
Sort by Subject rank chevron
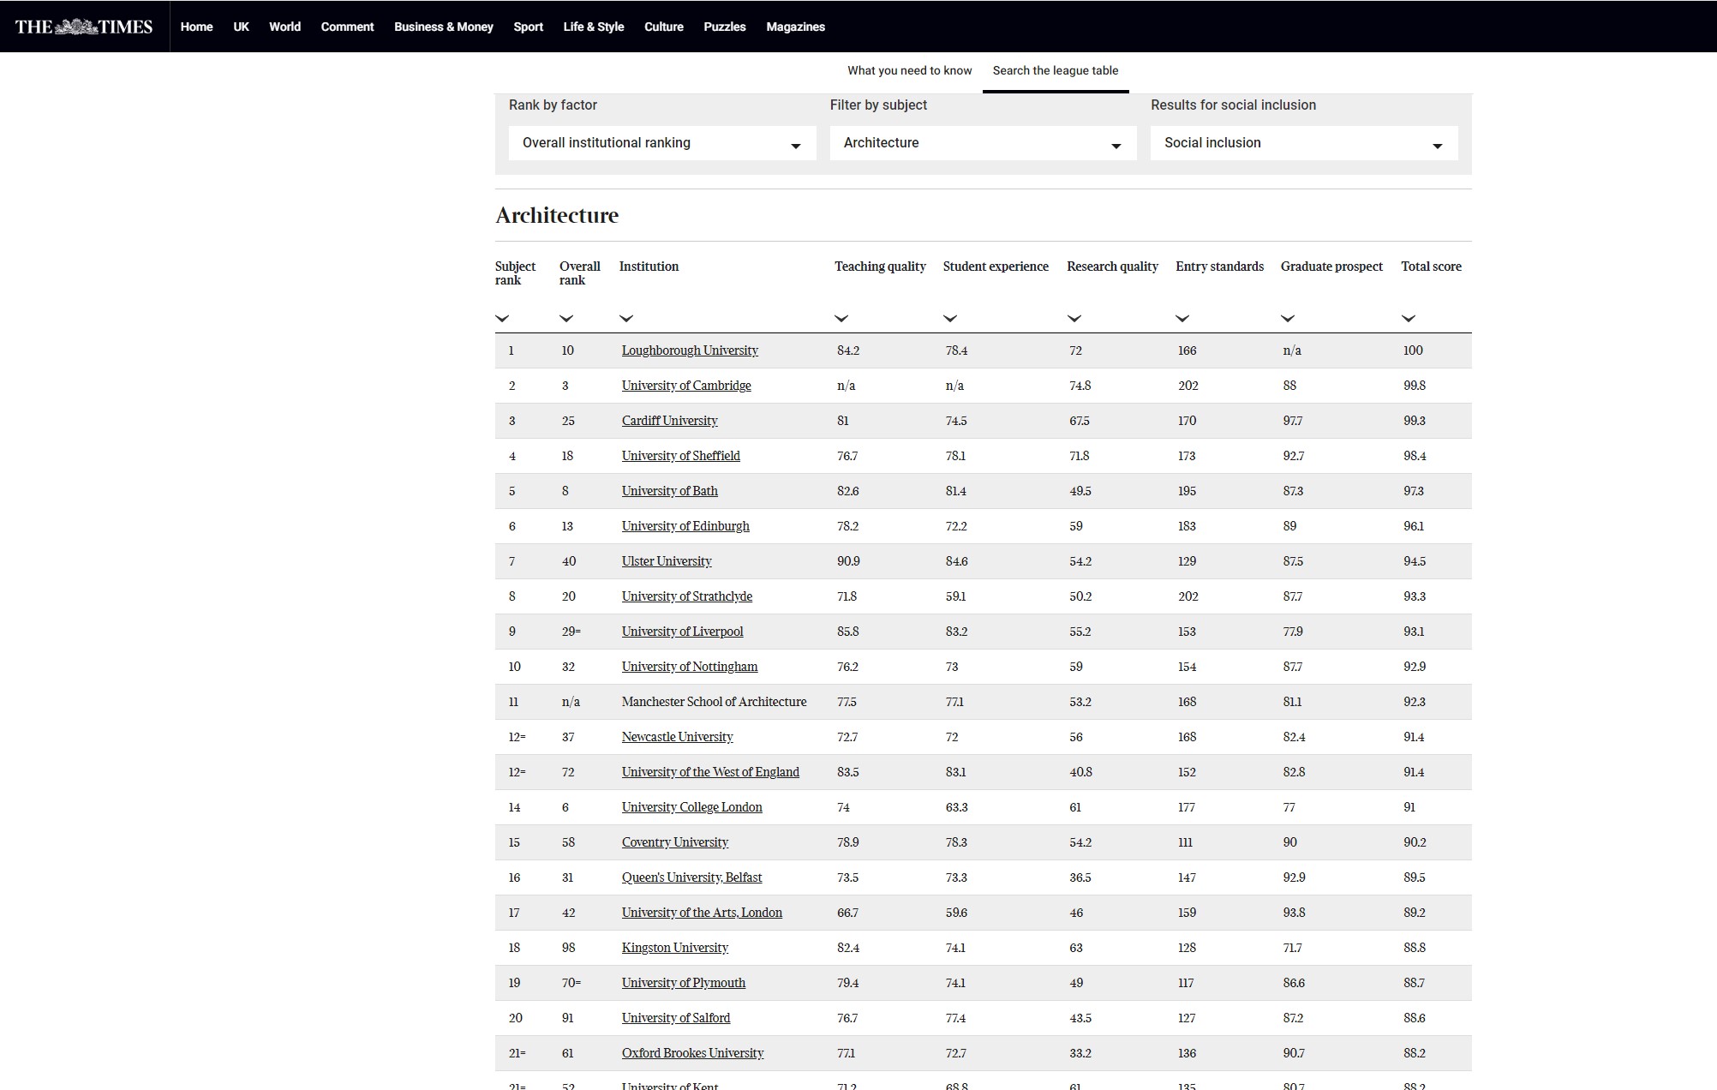[502, 319]
